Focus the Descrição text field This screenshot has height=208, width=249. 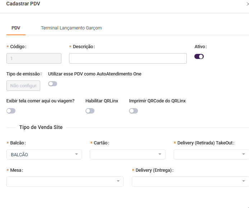[128, 58]
